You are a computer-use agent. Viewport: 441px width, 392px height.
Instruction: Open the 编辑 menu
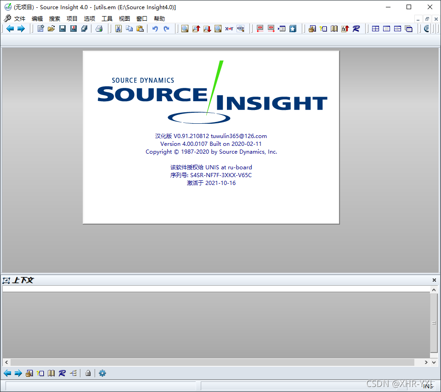point(37,18)
